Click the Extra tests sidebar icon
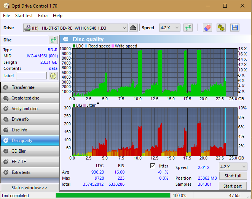This screenshot has height=199, width=252. pos(6,172)
